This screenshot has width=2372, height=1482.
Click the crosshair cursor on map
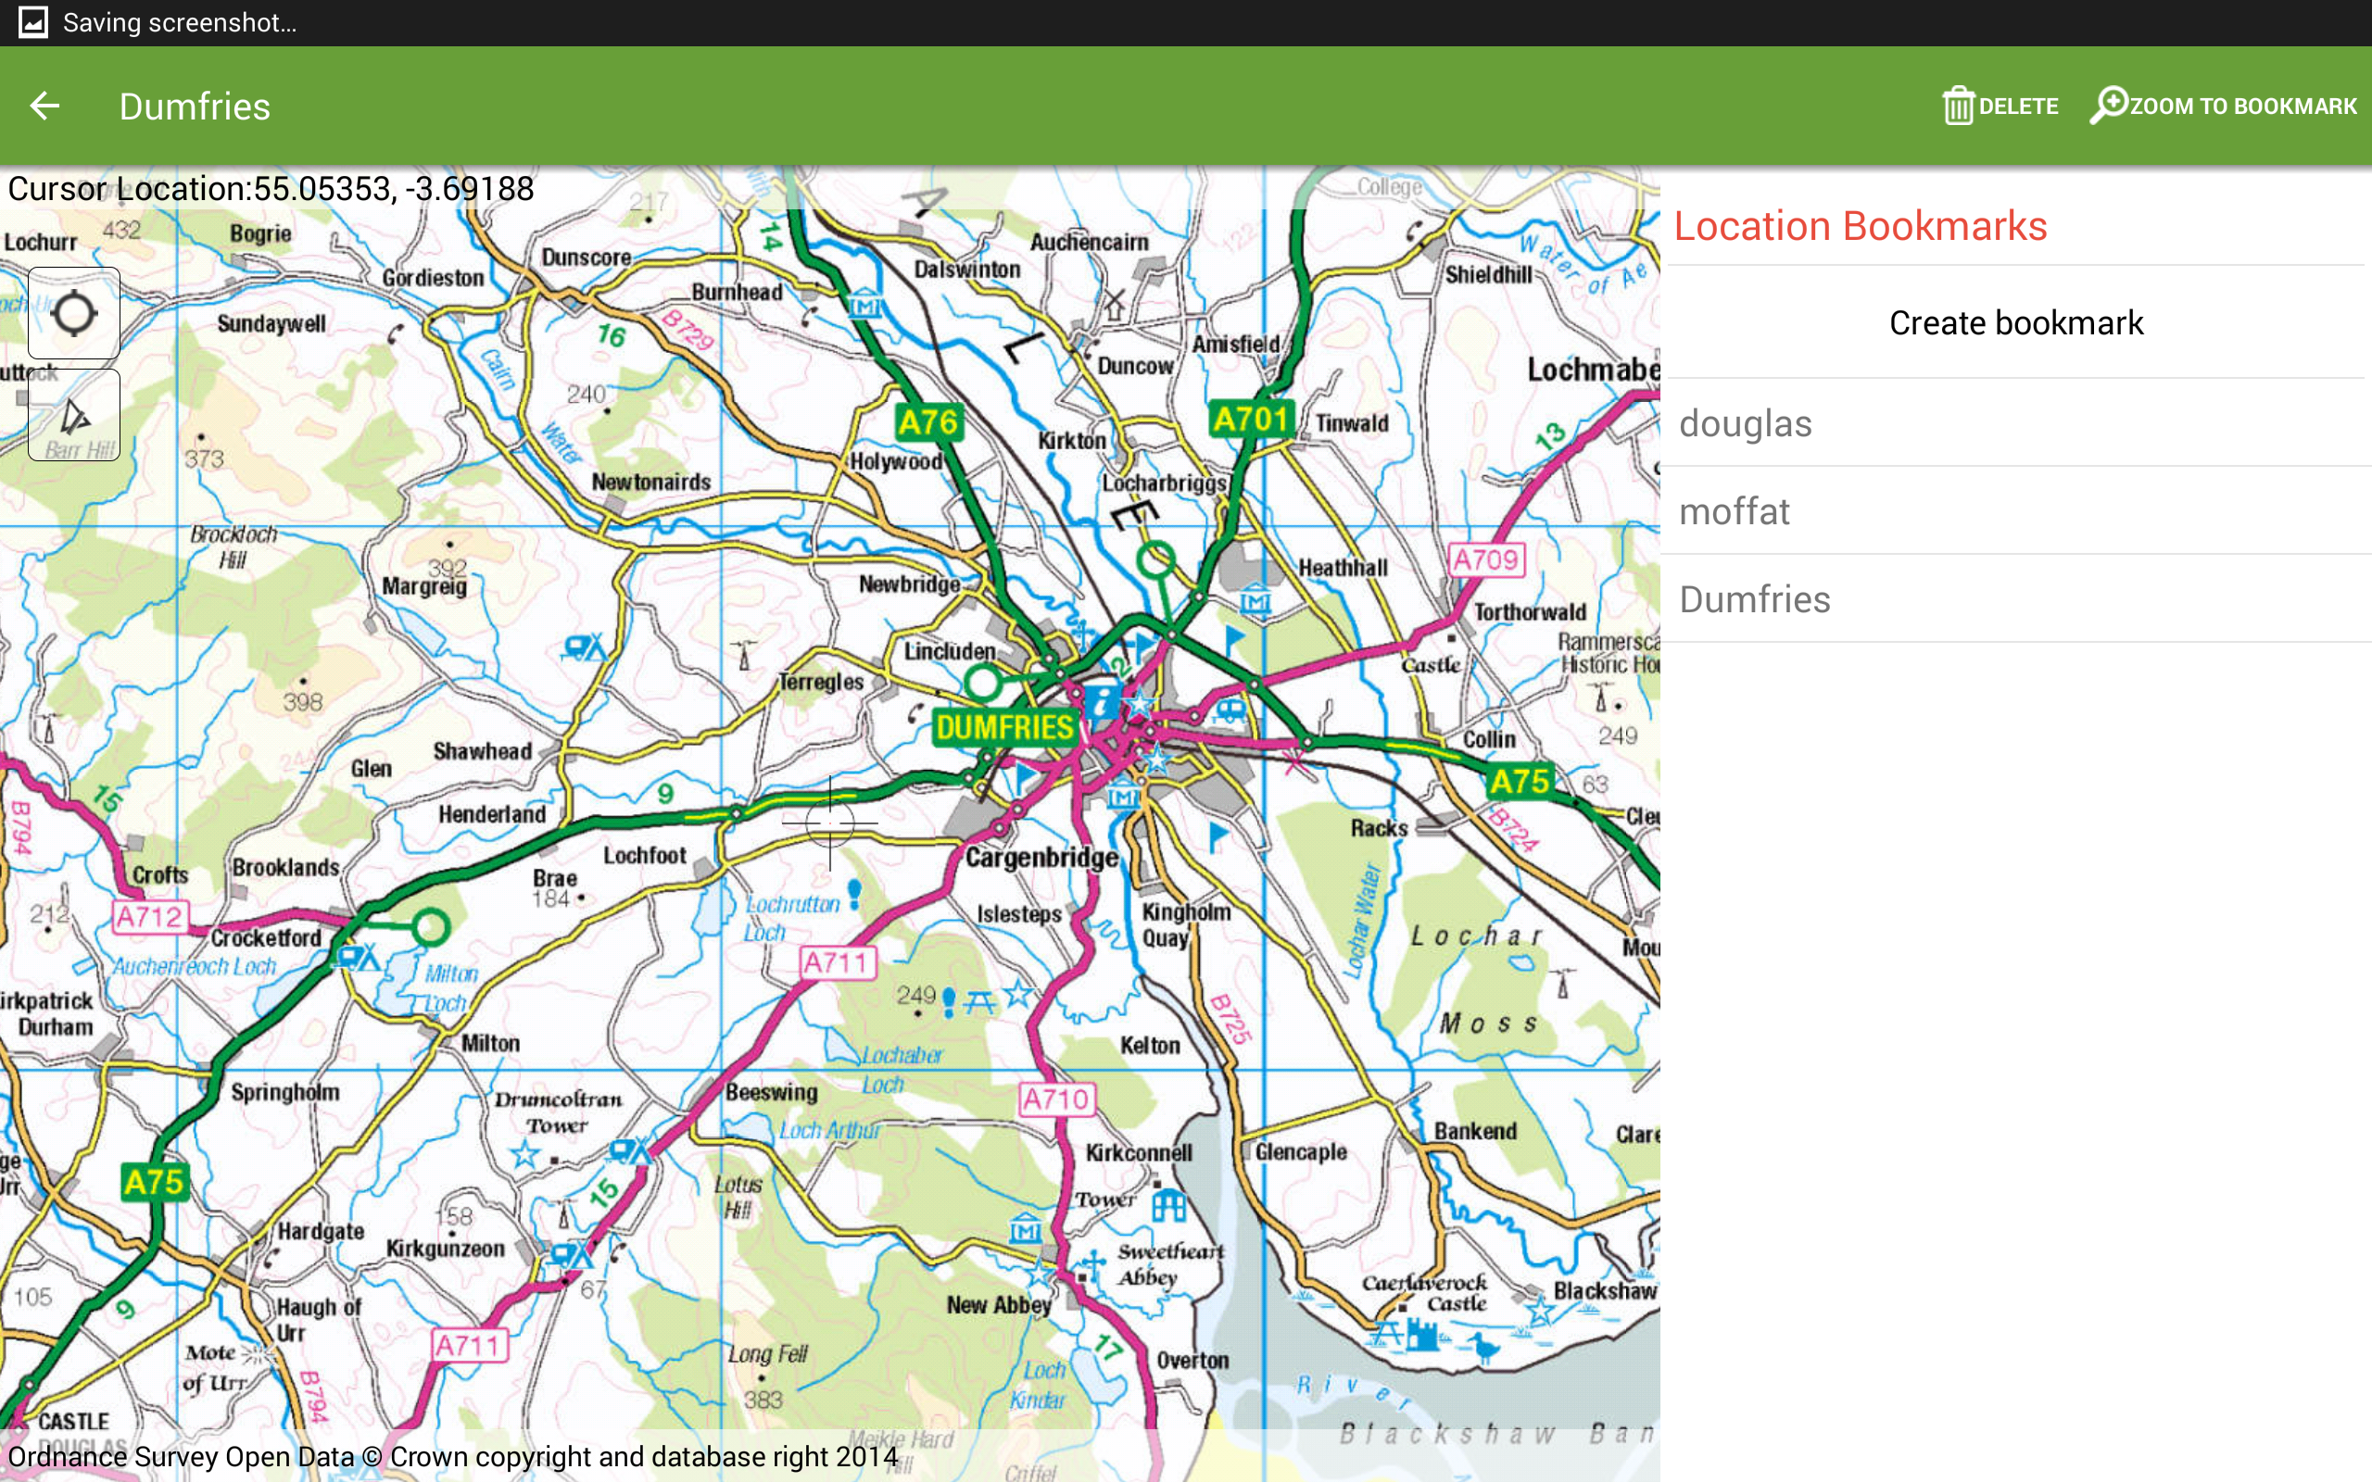tap(830, 823)
